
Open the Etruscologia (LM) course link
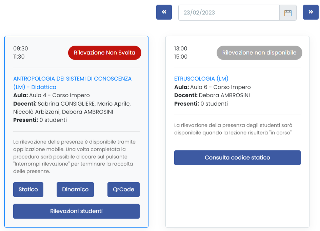pyautogui.click(x=201, y=79)
